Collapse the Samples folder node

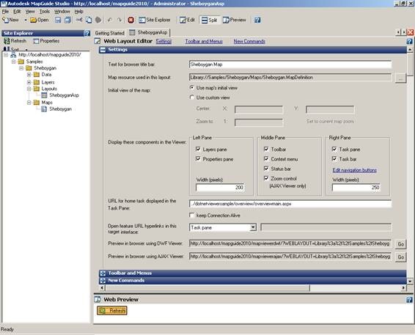point(13,62)
